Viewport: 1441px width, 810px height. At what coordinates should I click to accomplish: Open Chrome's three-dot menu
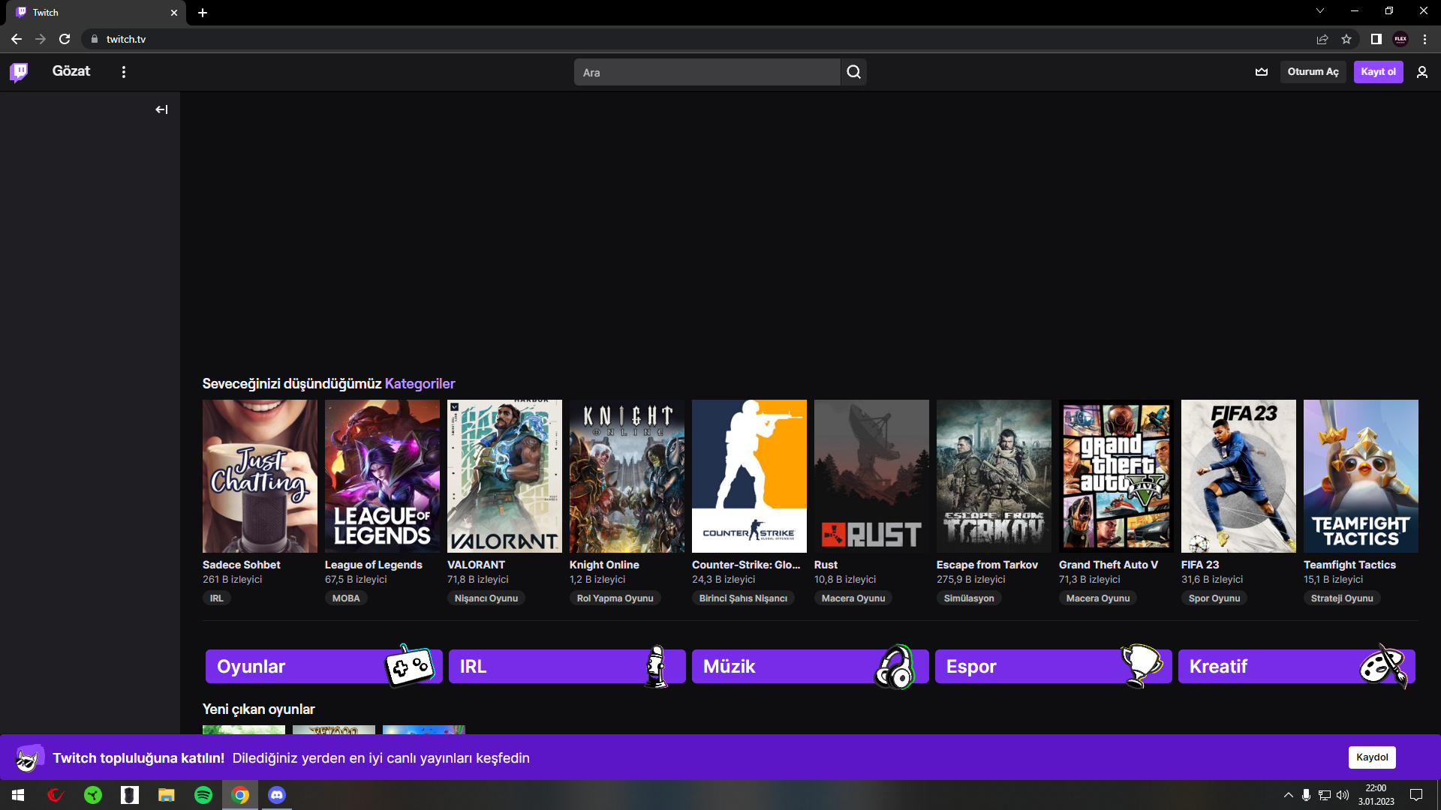click(1424, 39)
